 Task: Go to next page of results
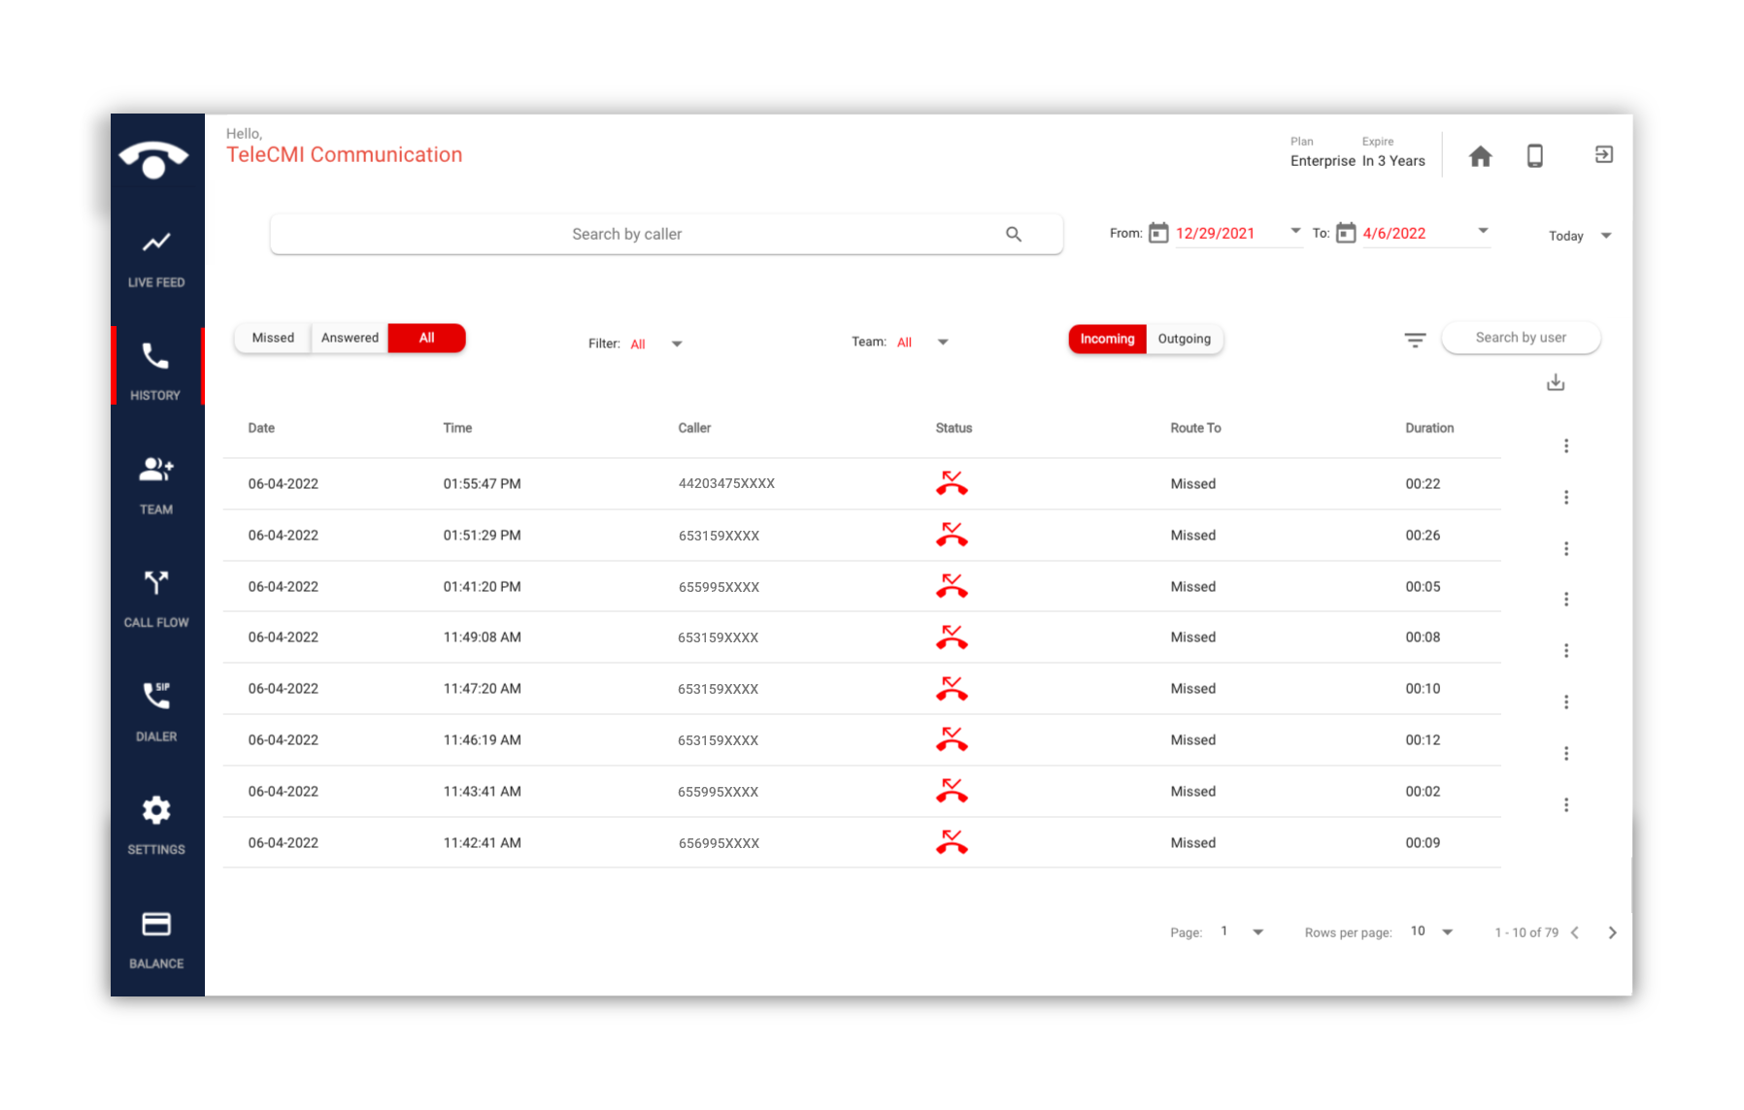click(x=1612, y=932)
